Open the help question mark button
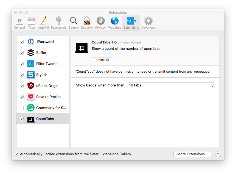The image size is (236, 174). pos(218,154)
